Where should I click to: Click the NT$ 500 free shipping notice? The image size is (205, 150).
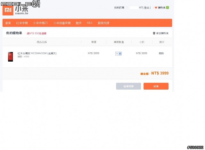tap(37, 34)
